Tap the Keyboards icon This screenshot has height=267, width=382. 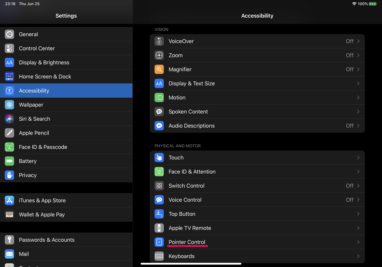pyautogui.click(x=159, y=256)
